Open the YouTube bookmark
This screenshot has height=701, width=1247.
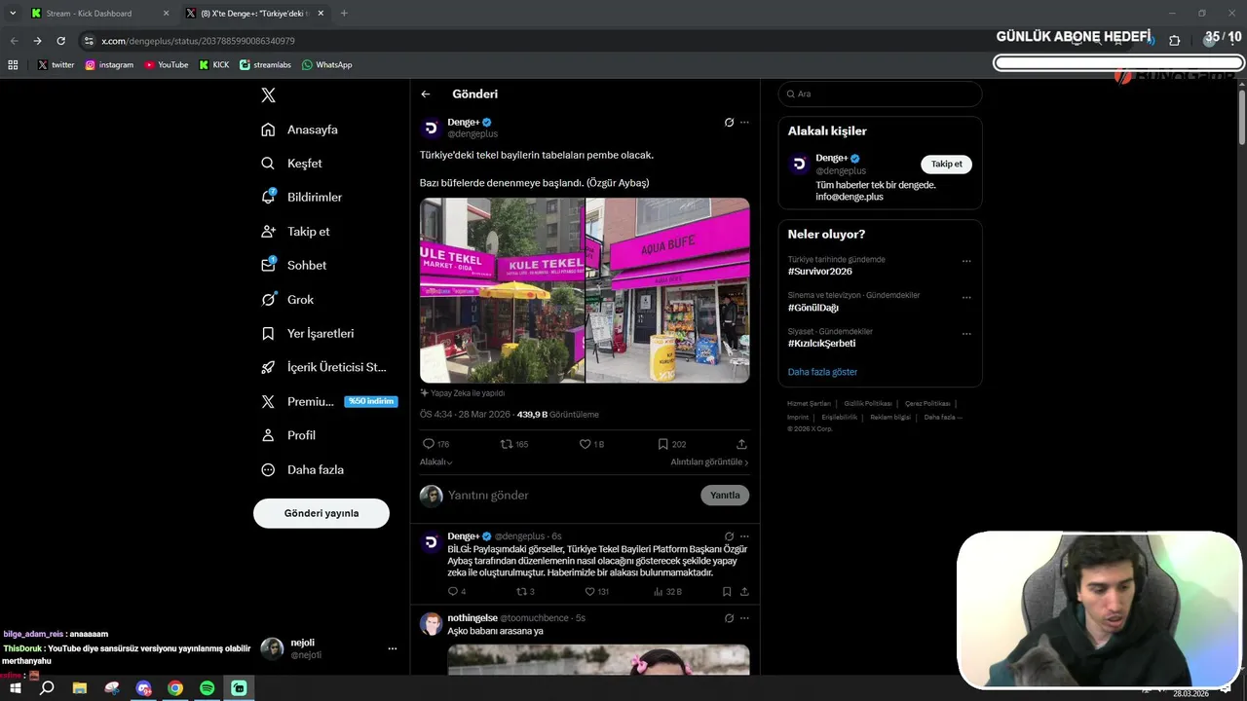pos(167,65)
